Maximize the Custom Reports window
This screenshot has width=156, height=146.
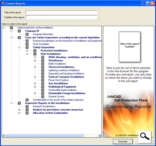pos(148,4)
